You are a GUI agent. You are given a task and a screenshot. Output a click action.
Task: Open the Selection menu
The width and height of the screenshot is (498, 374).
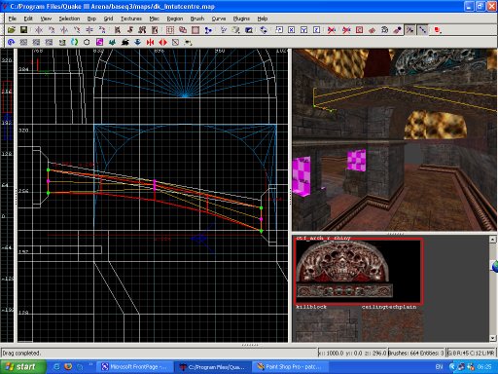pos(69,19)
